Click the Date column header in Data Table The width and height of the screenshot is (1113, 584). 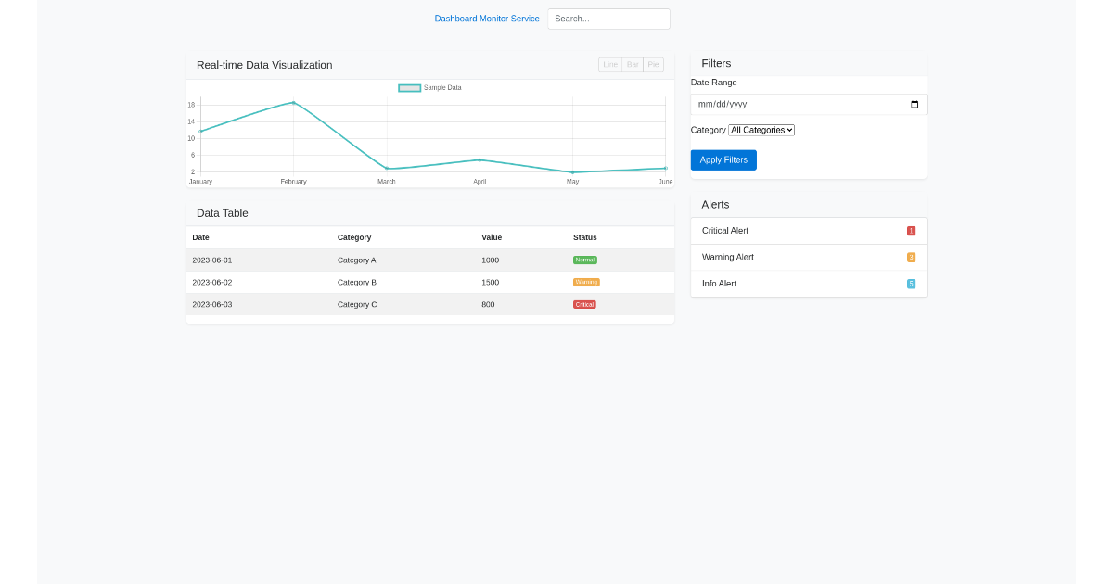click(199, 237)
